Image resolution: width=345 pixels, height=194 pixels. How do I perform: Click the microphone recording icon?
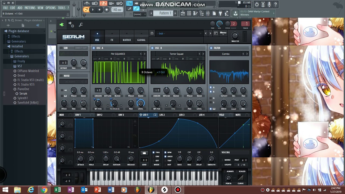click(269, 4)
